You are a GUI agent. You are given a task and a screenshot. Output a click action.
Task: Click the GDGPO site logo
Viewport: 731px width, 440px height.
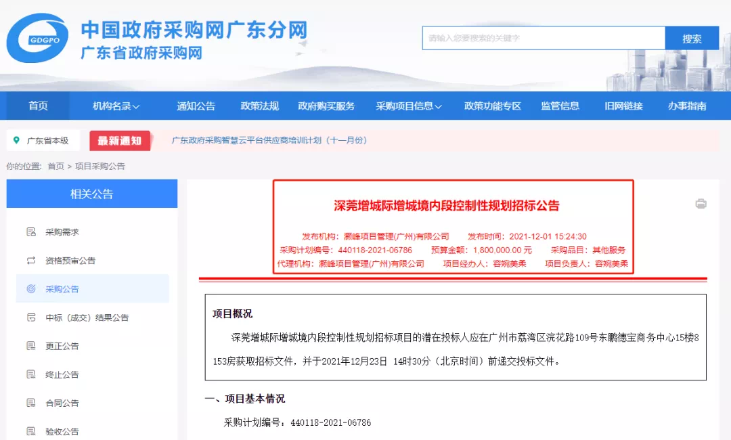pos(37,38)
